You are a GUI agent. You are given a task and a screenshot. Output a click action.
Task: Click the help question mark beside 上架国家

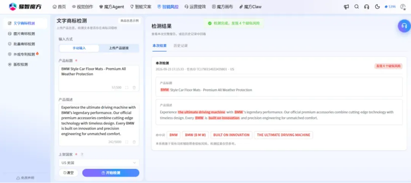click(82, 155)
